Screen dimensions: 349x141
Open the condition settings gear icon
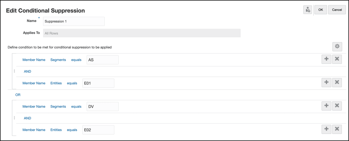[337, 46]
